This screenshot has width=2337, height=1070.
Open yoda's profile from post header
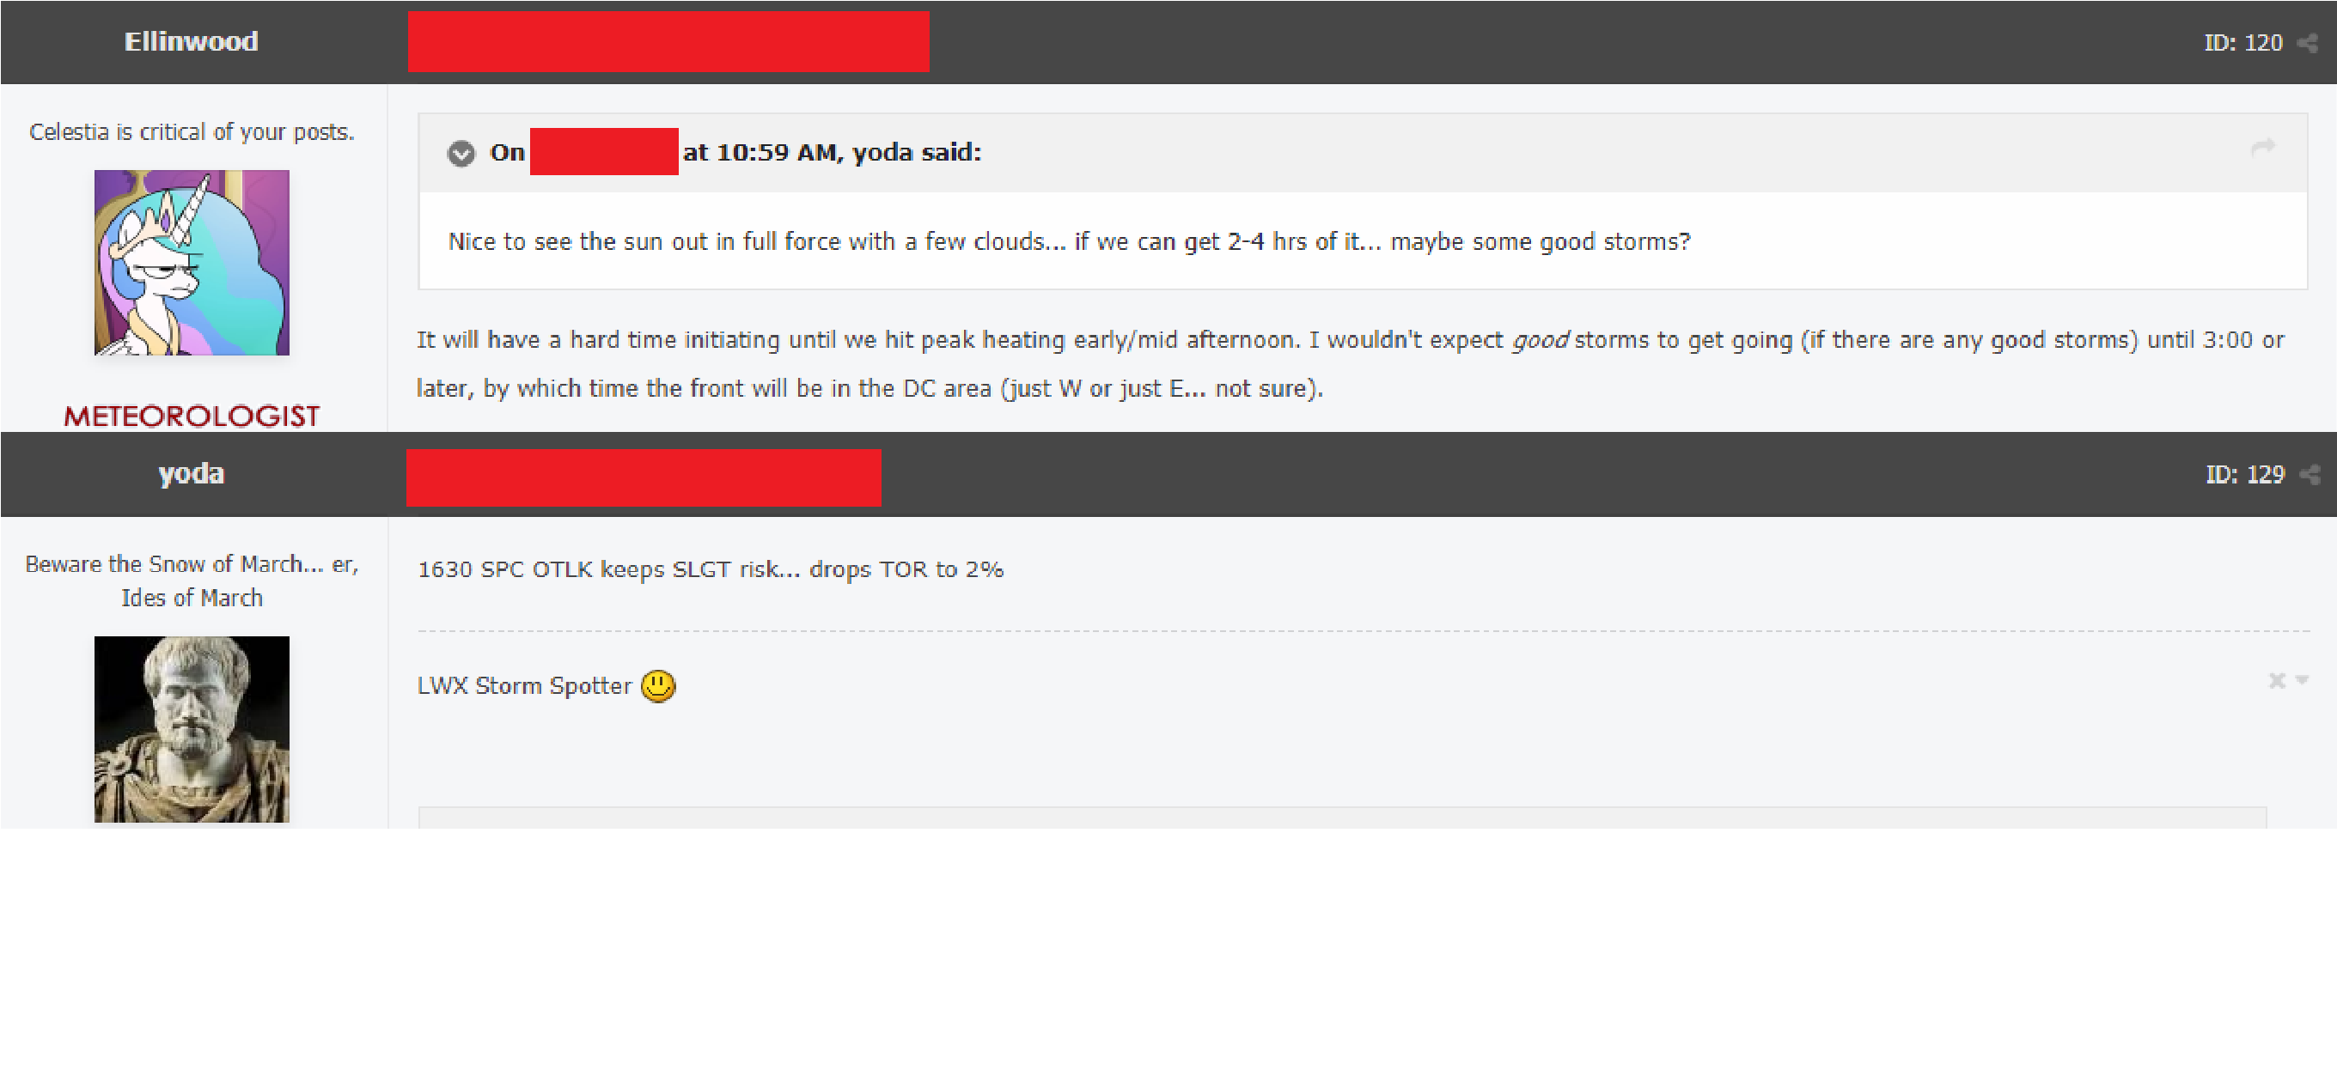click(x=192, y=473)
